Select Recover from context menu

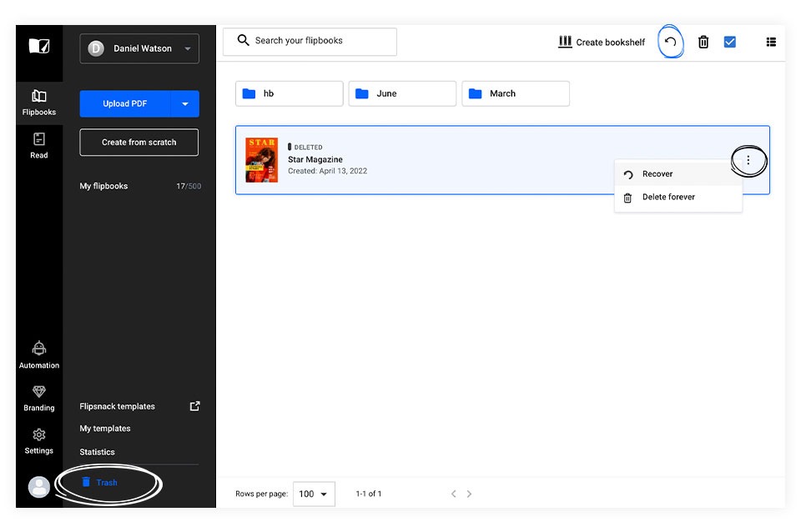678,174
